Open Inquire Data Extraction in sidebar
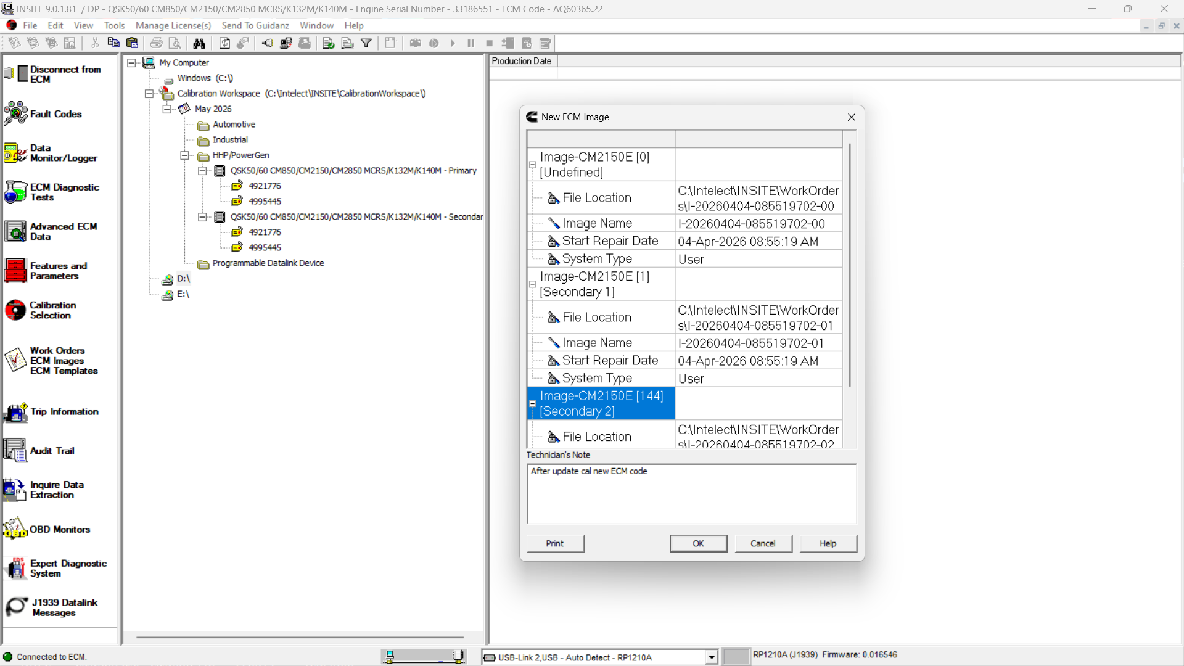This screenshot has height=666, width=1184. click(44, 490)
